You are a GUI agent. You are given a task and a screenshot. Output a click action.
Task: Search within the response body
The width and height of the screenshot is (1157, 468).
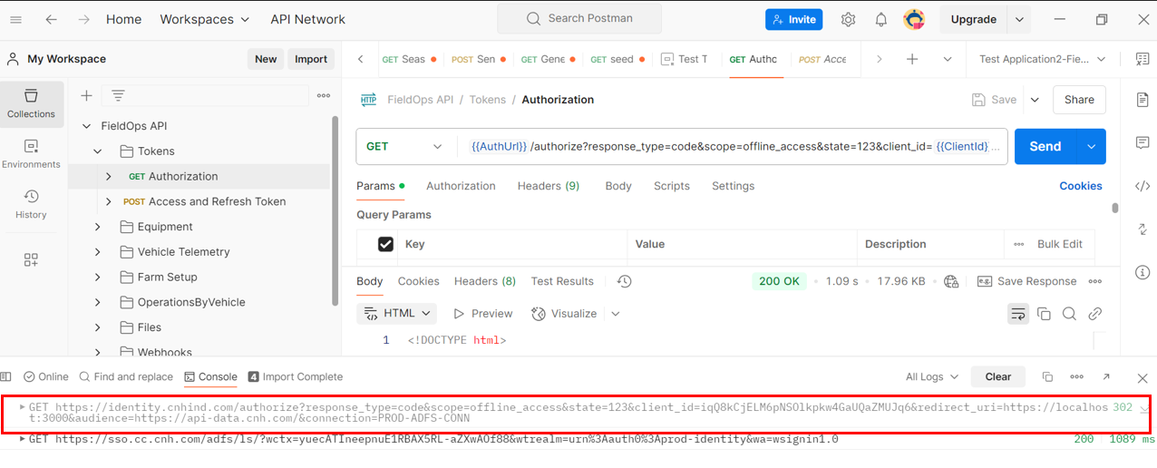[x=1069, y=314]
